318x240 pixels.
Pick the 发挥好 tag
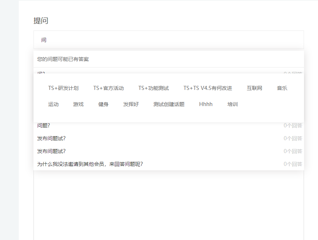(131, 104)
